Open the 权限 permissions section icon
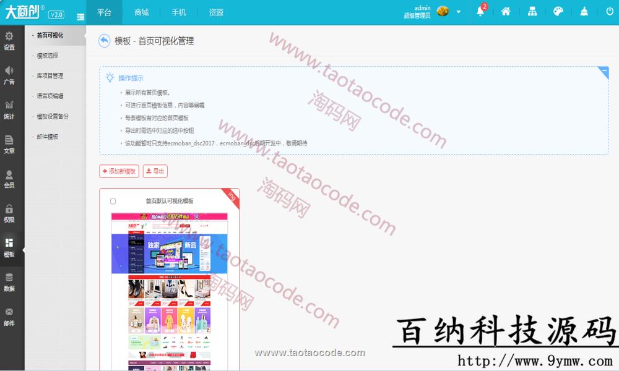 tap(9, 213)
